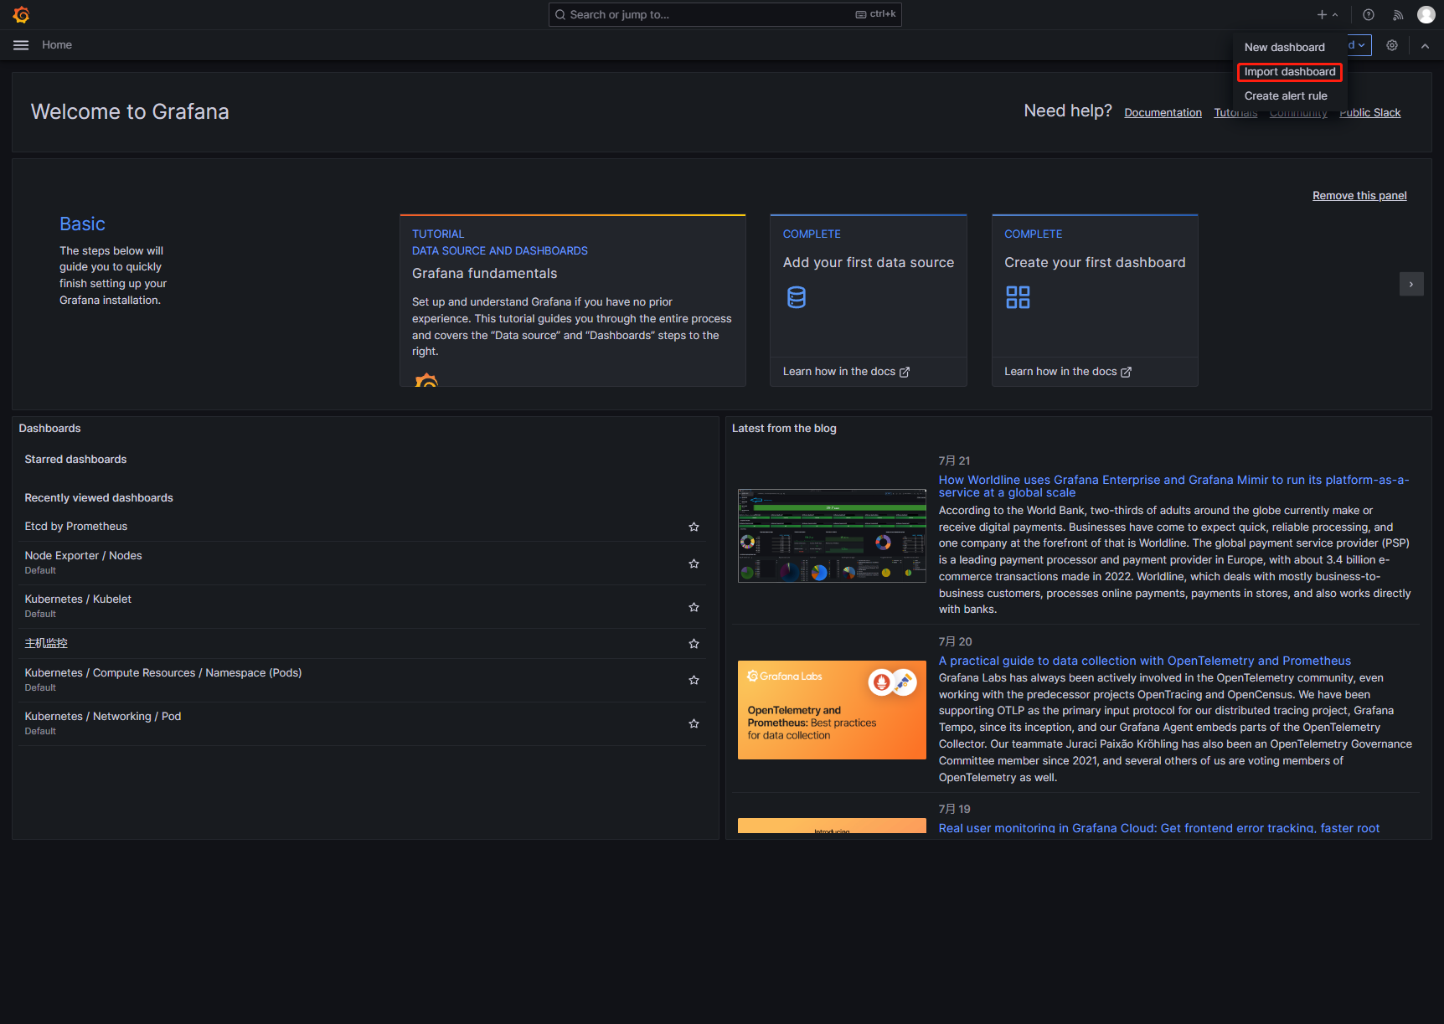Click in the Search or jump to field
Screen dimensions: 1444x1024
click(x=725, y=14)
